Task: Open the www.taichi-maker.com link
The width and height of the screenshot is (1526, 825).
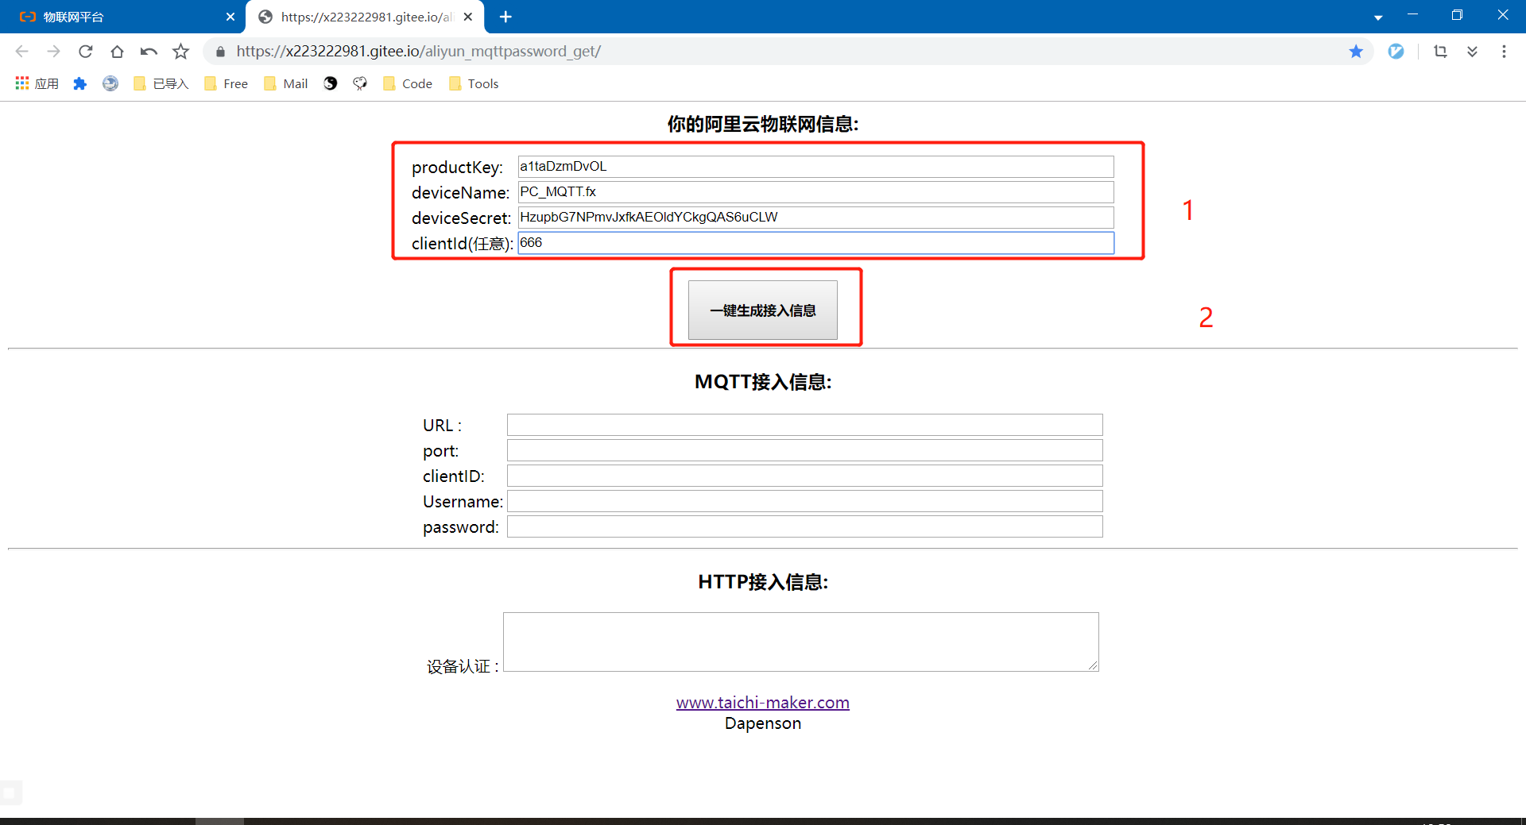Action: (x=763, y=703)
